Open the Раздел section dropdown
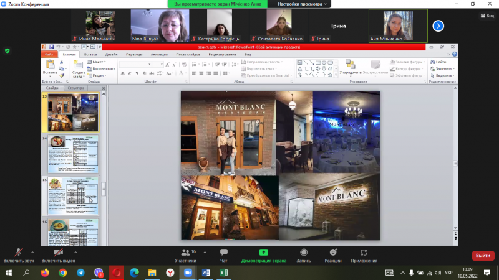 click(97, 75)
